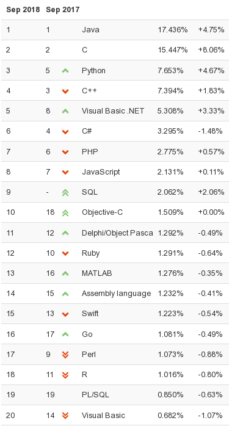This screenshot has height=426, width=229.
Task: Click the Sep 2018 column header
Action: click(x=23, y=10)
